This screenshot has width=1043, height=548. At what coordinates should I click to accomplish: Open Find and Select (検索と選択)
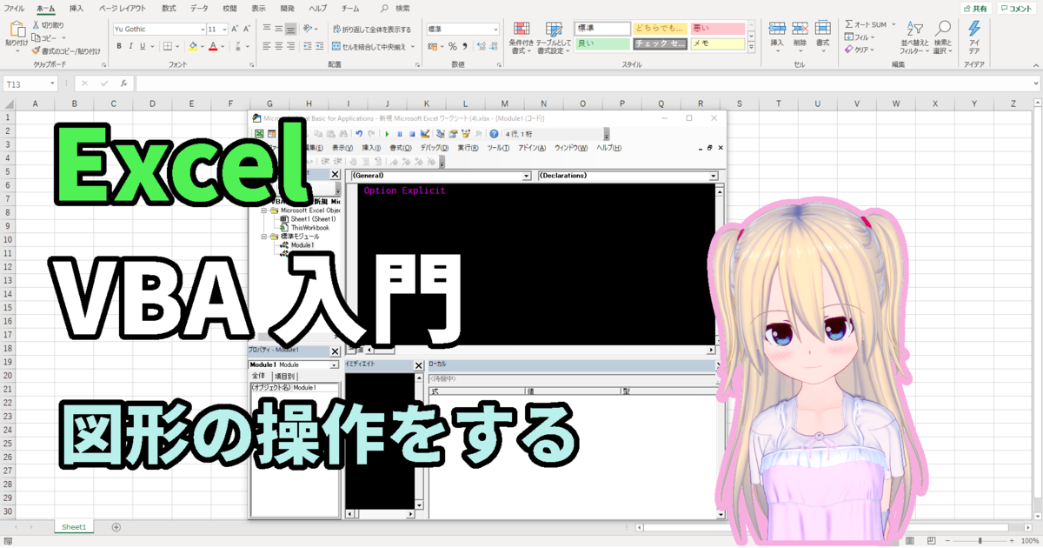943,38
